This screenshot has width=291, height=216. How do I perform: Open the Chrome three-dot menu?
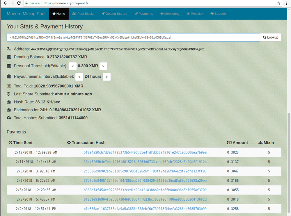click(x=286, y=3)
